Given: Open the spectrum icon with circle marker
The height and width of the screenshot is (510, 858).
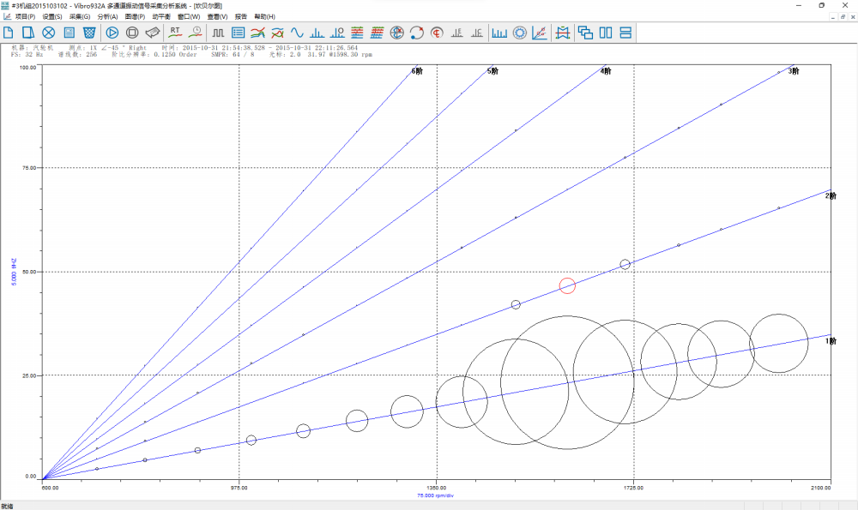Looking at the screenshot, I should click(x=337, y=33).
